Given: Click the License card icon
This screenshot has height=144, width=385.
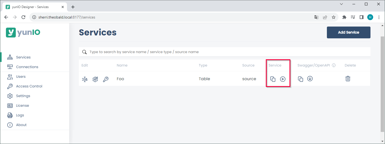Looking at the screenshot, I should point(10,105).
